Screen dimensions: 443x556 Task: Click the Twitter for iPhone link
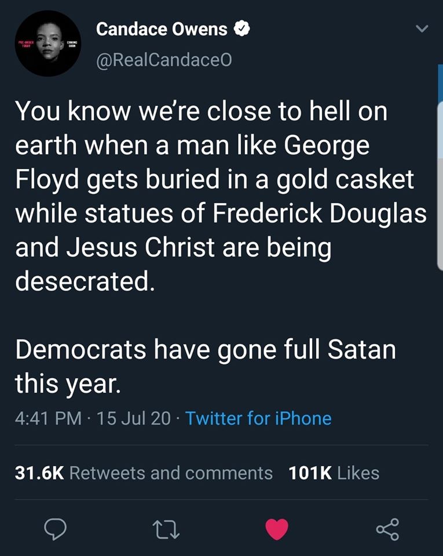pyautogui.click(x=258, y=418)
